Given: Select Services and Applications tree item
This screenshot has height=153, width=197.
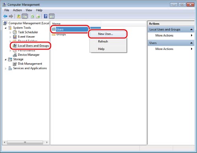Looking at the screenshot, I should [30, 68].
